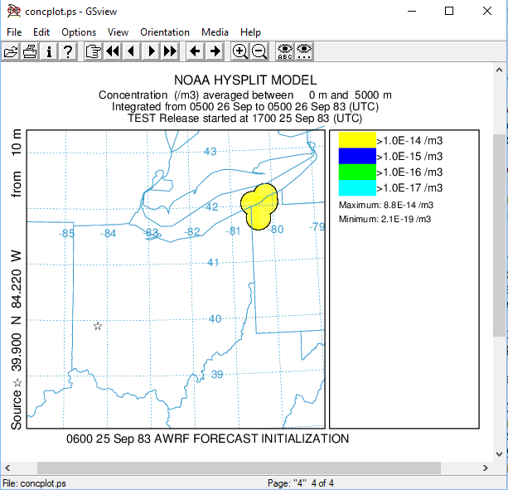Click the 'AWRF FORECAST INITIALIZATION' footer text
Image resolution: width=508 pixels, height=490 pixels.
(251, 439)
